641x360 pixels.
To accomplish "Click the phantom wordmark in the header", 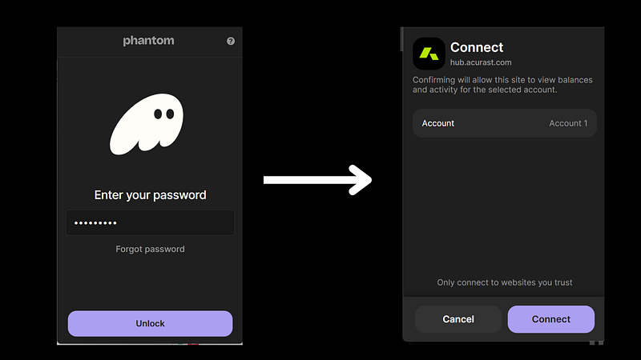I will [148, 41].
